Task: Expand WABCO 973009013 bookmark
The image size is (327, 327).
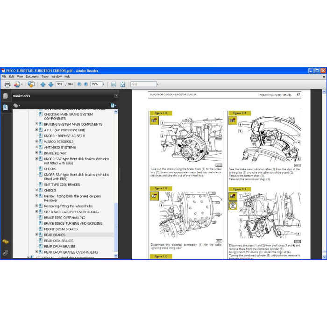Action: click(x=36, y=141)
